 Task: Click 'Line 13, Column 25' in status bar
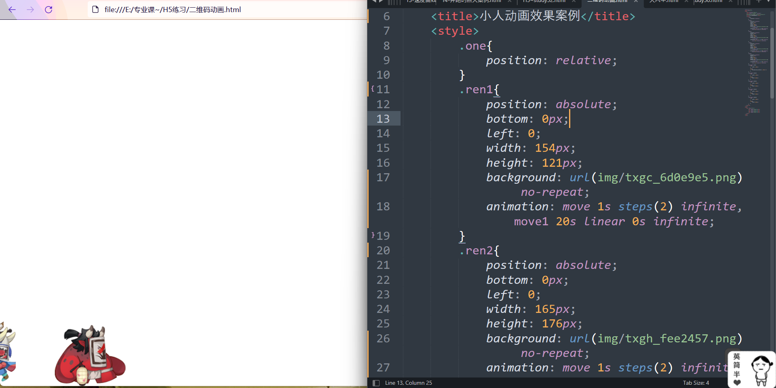408,383
